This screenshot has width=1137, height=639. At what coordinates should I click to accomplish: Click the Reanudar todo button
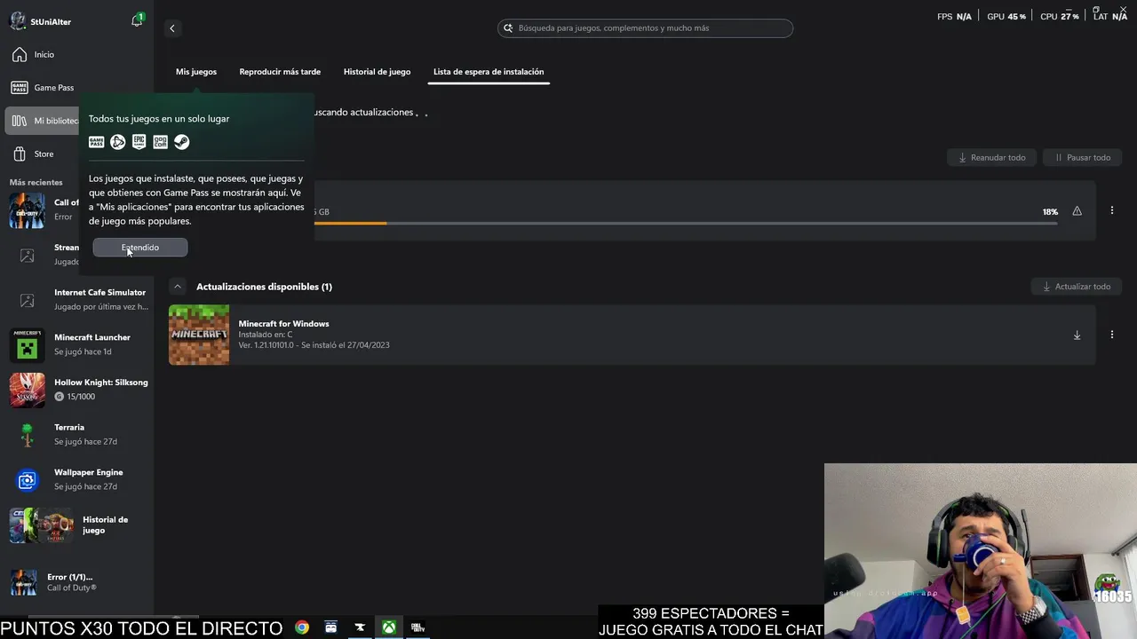[x=991, y=158]
